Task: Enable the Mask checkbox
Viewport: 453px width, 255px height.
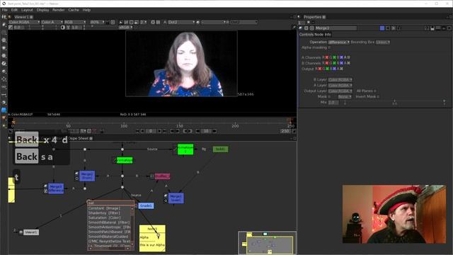Action: click(x=329, y=96)
